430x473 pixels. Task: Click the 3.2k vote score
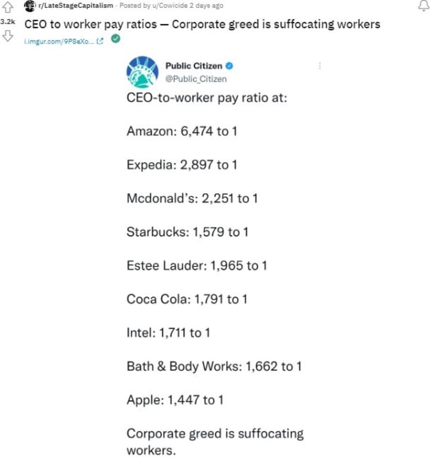tap(8, 21)
